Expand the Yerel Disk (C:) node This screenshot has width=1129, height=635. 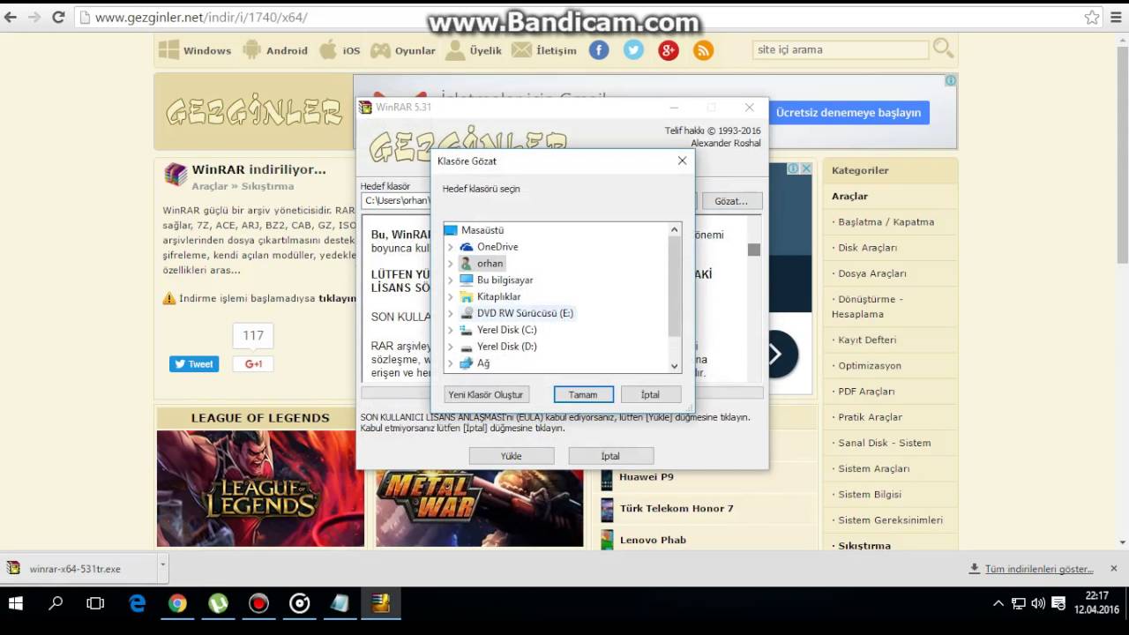(x=450, y=330)
